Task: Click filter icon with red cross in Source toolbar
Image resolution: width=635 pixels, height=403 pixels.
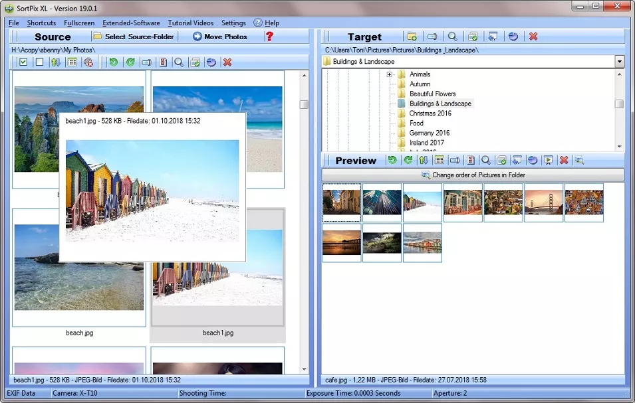Action: pos(88,62)
